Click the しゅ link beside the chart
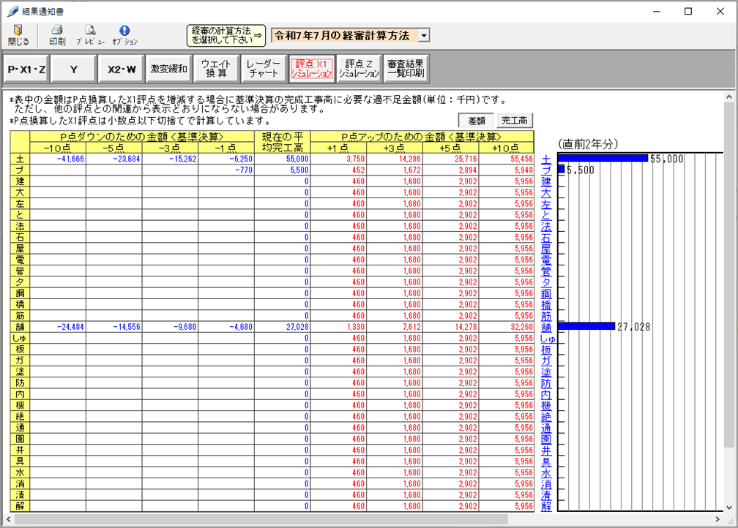738x528 pixels. coord(548,339)
